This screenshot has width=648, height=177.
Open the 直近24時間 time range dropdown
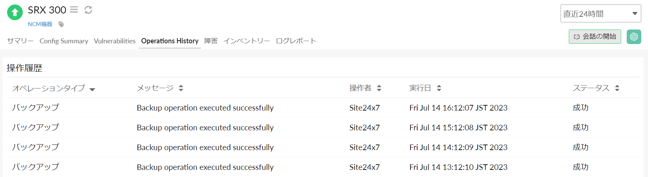tap(601, 14)
